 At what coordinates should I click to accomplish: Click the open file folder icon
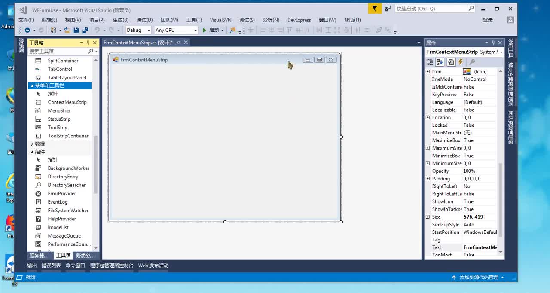point(68,30)
